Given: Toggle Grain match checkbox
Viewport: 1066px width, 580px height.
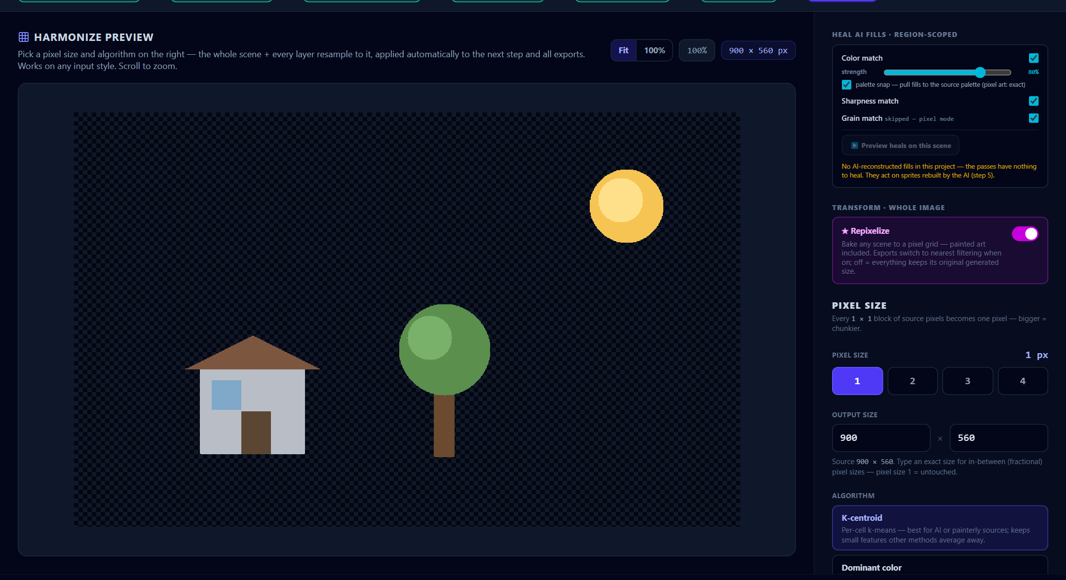Looking at the screenshot, I should pos(1033,118).
